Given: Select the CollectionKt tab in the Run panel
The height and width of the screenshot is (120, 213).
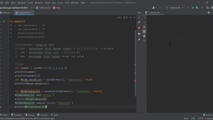Looking at the screenshot, I should point(154,13).
